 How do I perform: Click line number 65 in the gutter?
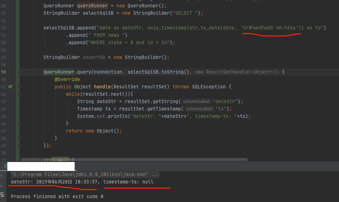4,116
